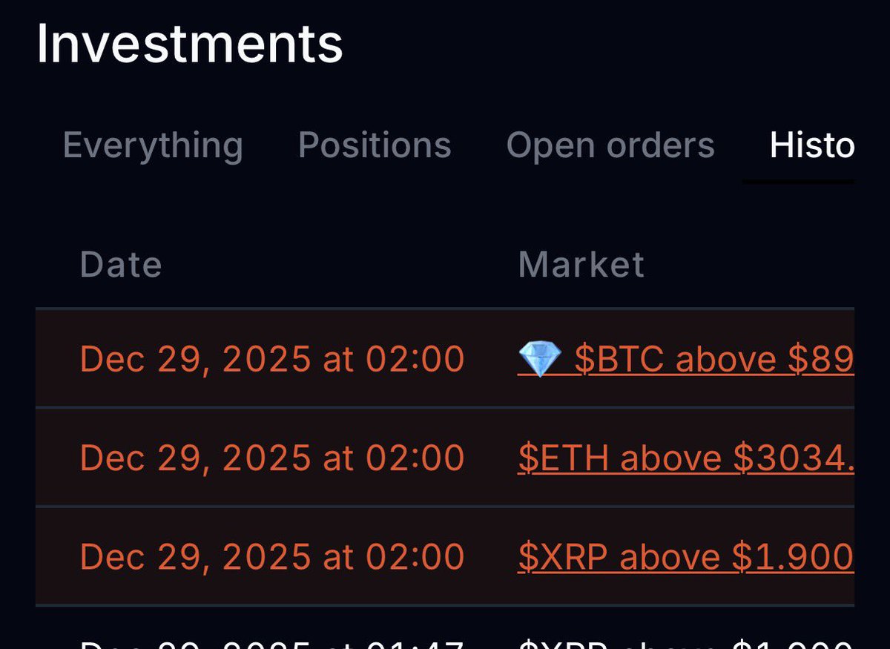Select the History tab

pyautogui.click(x=813, y=145)
